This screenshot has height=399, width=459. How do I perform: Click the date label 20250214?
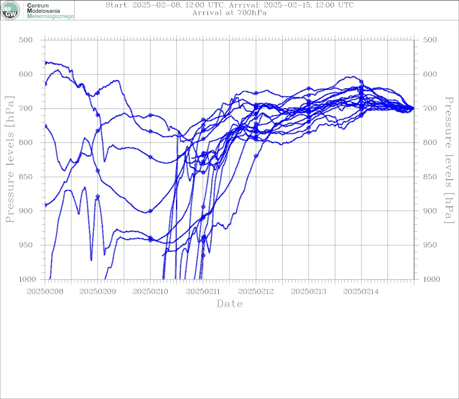[x=361, y=292]
